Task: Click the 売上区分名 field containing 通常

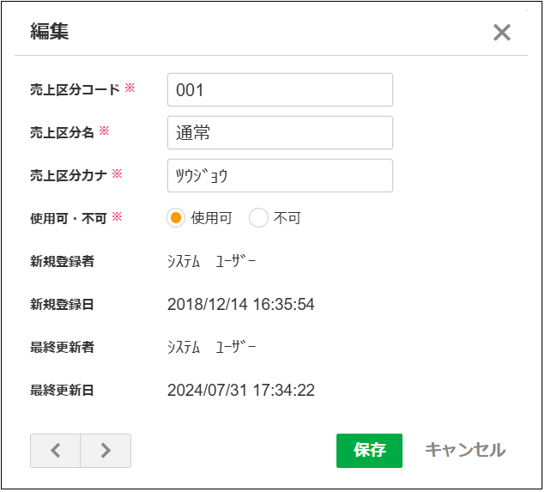Action: (x=280, y=132)
